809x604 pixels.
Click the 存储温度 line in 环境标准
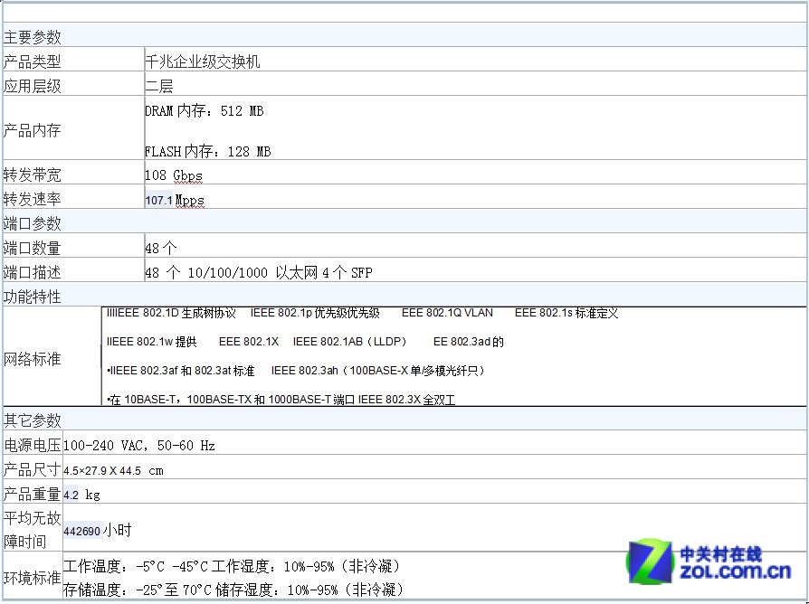pos(233,590)
